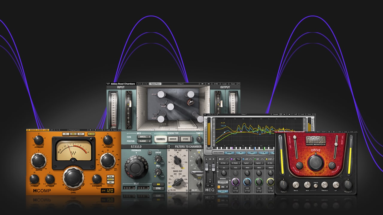Click the Bass Cut selector knob

click(178, 182)
